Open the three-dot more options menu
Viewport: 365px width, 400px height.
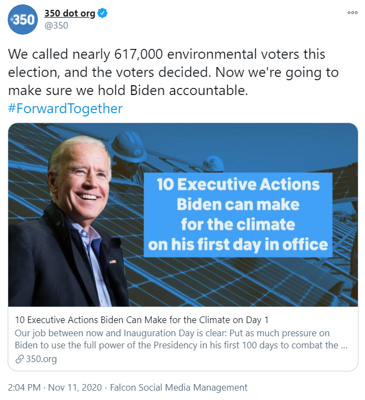(x=352, y=13)
